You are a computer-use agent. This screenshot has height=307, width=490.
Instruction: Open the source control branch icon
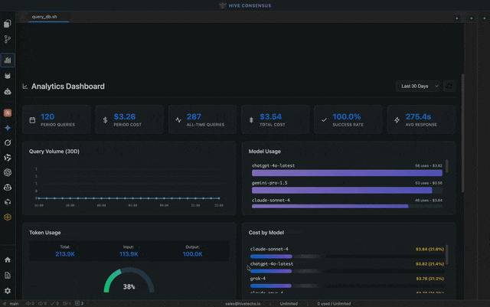[x=8, y=39]
